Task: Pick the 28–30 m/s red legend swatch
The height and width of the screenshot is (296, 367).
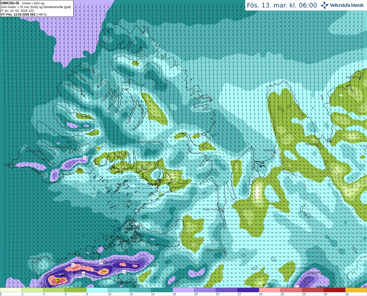Action: [313, 290]
